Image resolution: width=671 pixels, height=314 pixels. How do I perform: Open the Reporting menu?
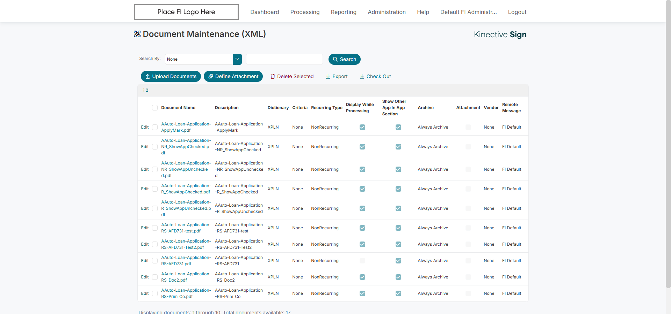coord(344,12)
